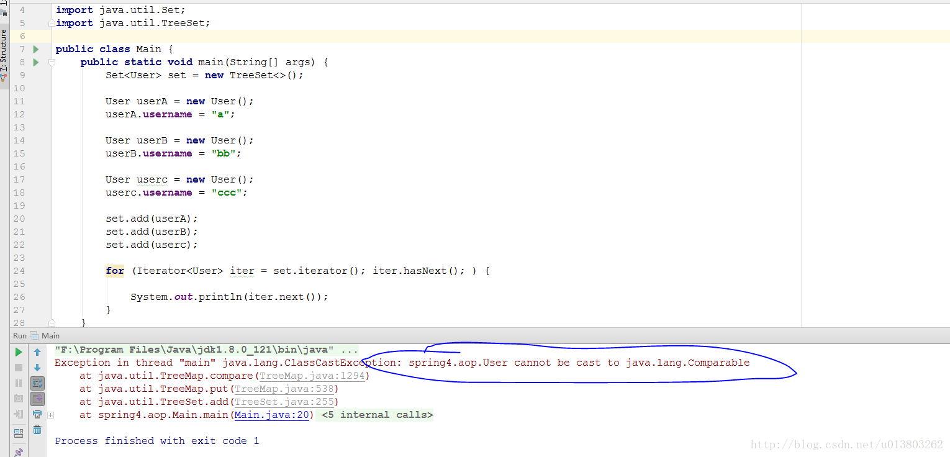Click 'iter.hasNext()' in the for loop
Viewport: 950px width, 457px height.
pyautogui.click(x=415, y=271)
